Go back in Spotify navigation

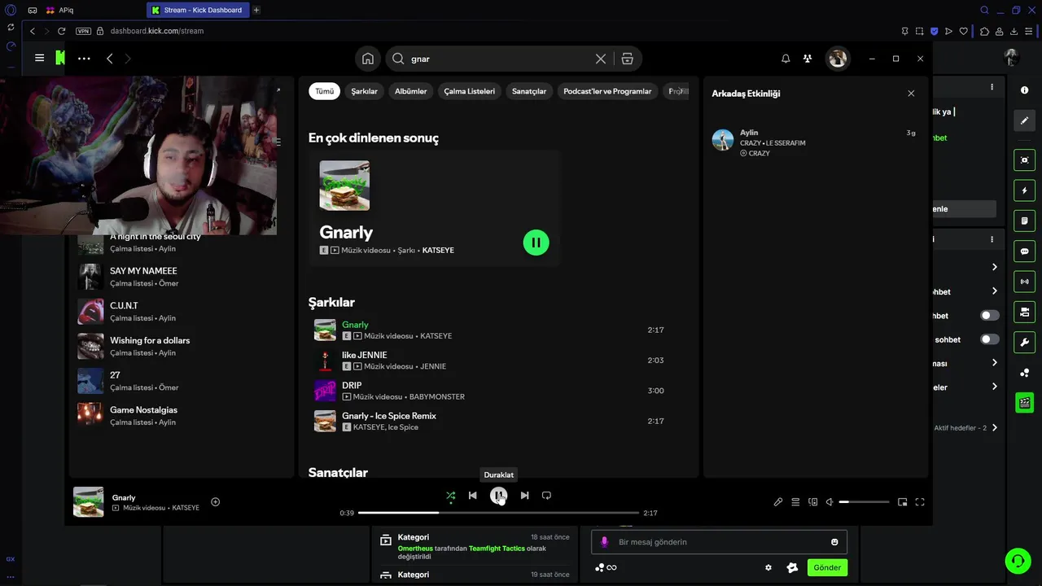[110, 59]
